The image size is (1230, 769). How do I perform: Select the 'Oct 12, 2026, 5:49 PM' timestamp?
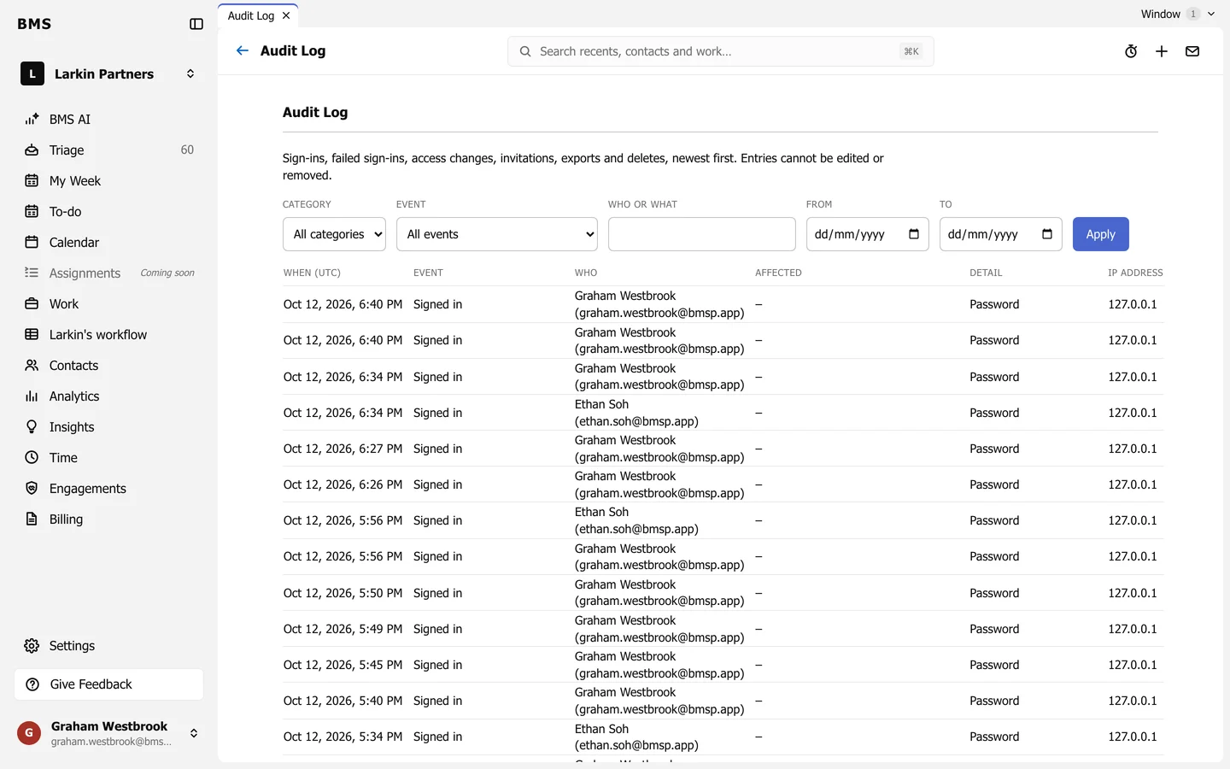[x=343, y=629]
